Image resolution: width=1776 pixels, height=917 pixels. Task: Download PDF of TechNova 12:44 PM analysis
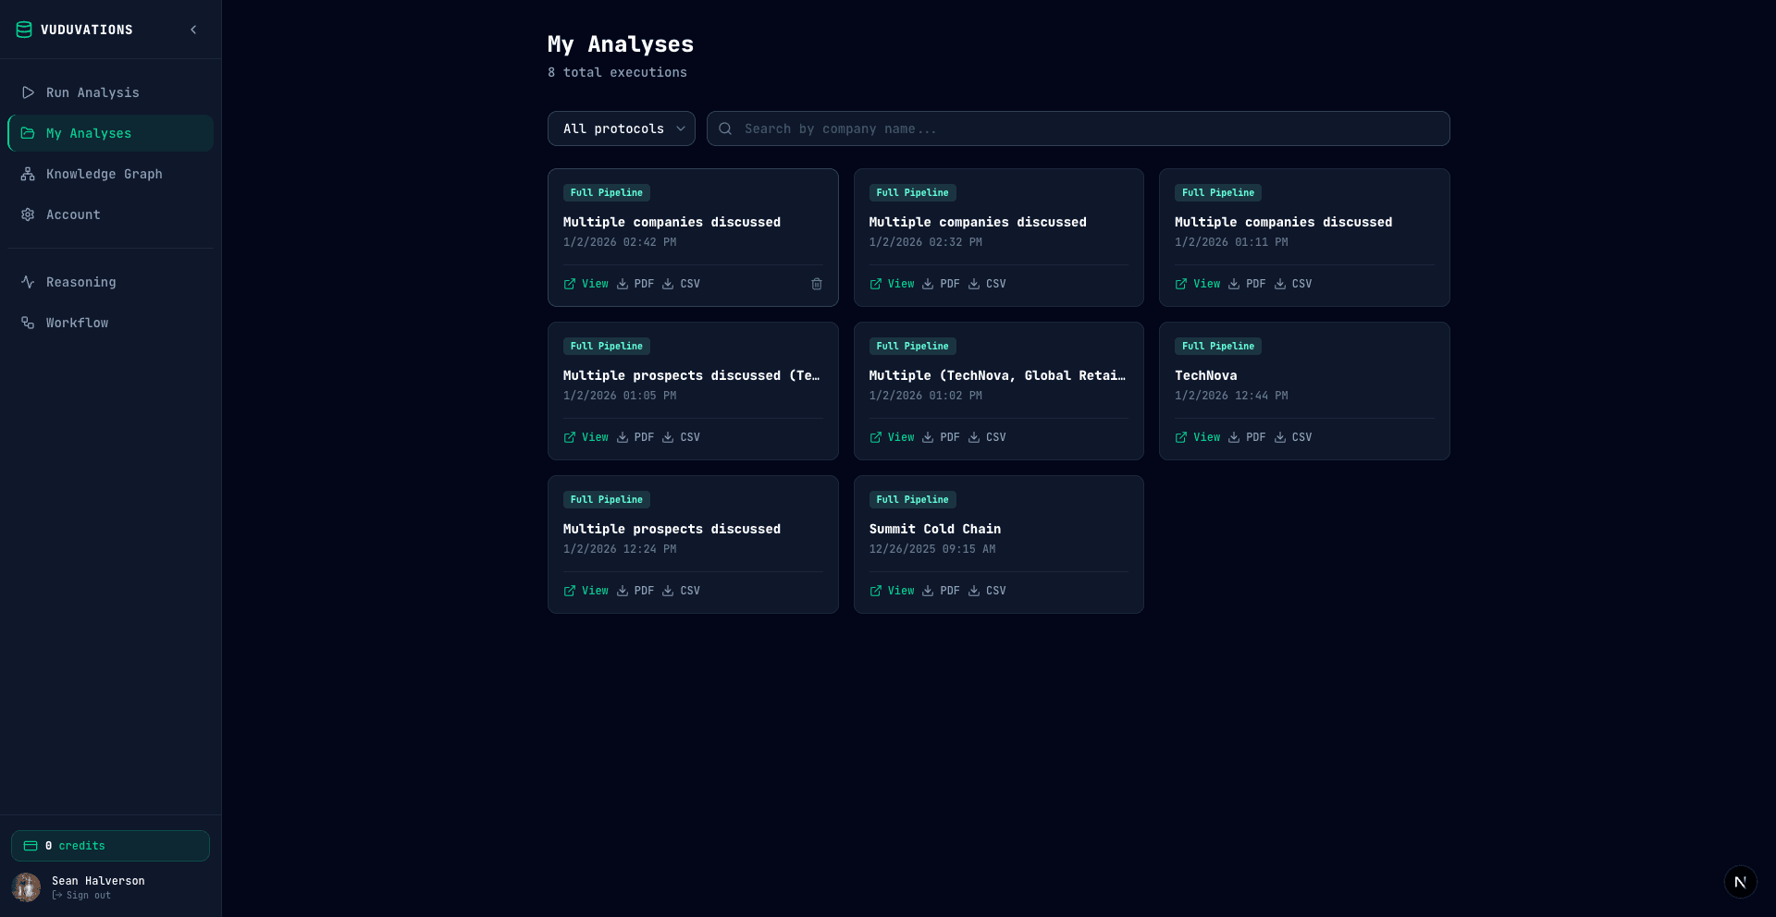pos(1247,437)
